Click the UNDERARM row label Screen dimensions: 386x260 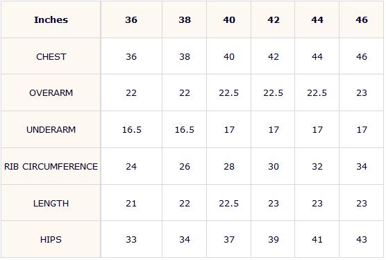coord(51,129)
